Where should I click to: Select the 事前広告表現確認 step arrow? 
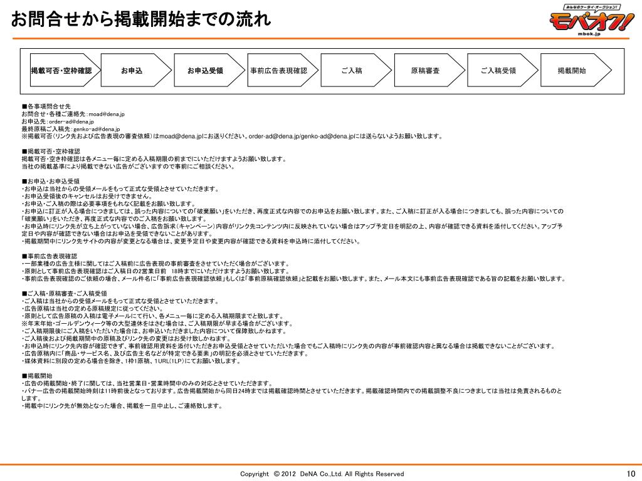click(x=283, y=70)
